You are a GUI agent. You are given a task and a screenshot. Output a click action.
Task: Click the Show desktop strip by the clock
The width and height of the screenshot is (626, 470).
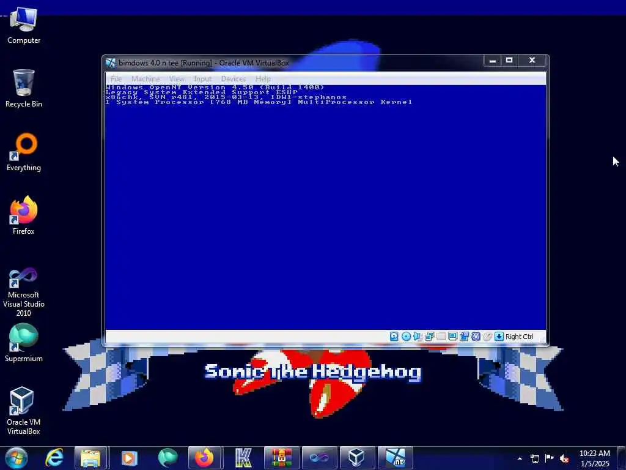[x=623, y=458]
